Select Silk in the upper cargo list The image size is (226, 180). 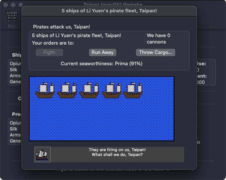click(x=14, y=70)
